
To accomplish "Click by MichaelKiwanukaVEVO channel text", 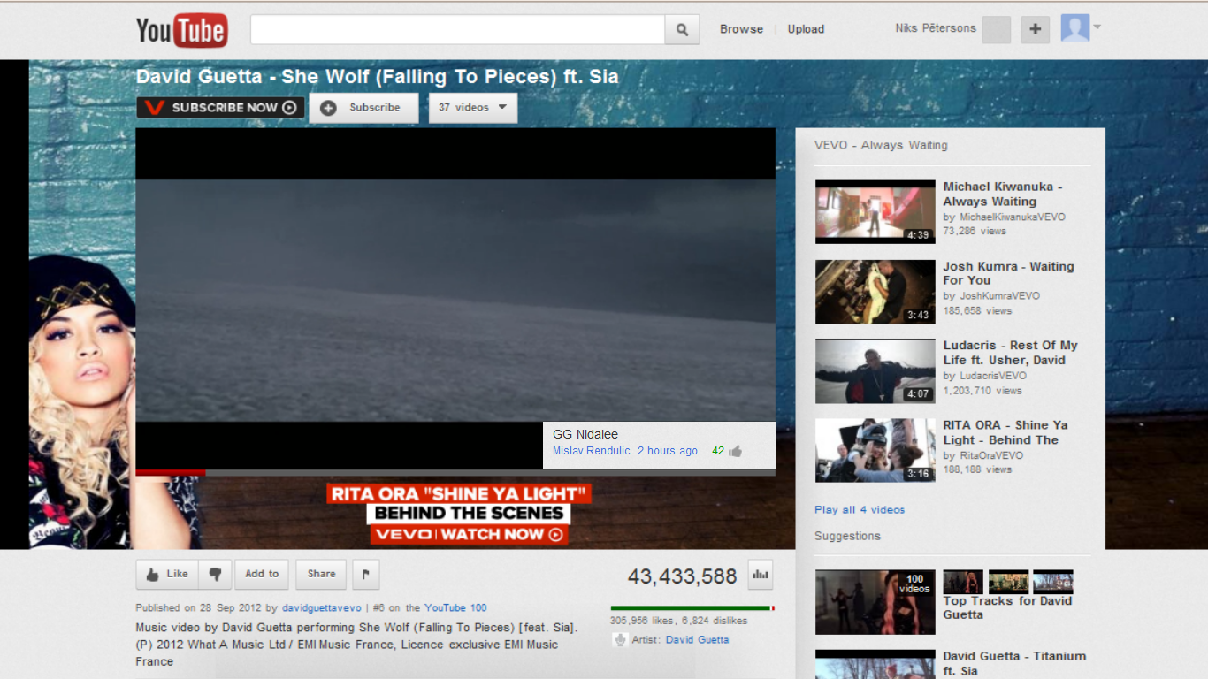I will pyautogui.click(x=1004, y=217).
